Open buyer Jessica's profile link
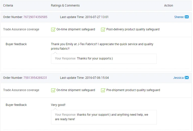The height and width of the screenshot is (131, 193). click(x=178, y=78)
